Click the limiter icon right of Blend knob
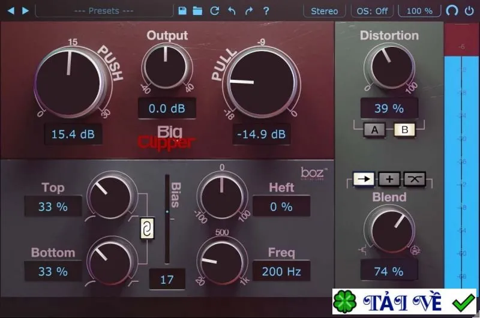The height and width of the screenshot is (318, 480). pyautogui.click(x=415, y=250)
